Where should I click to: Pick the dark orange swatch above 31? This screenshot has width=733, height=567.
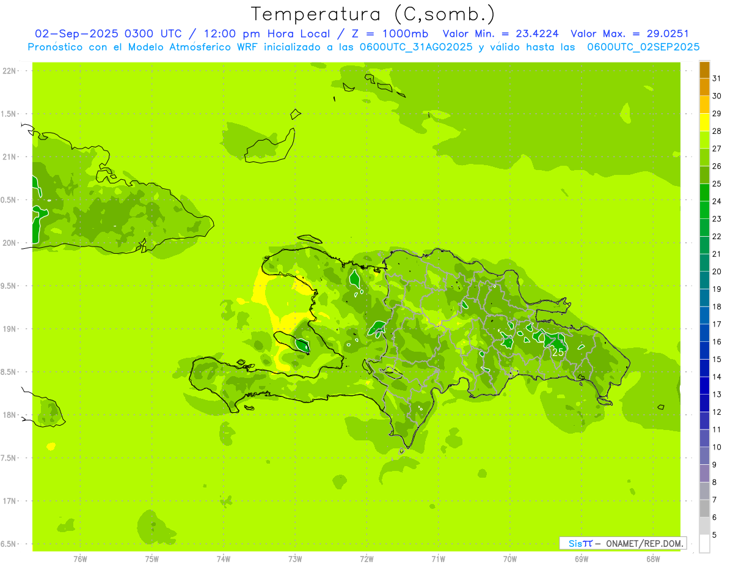[x=704, y=70]
